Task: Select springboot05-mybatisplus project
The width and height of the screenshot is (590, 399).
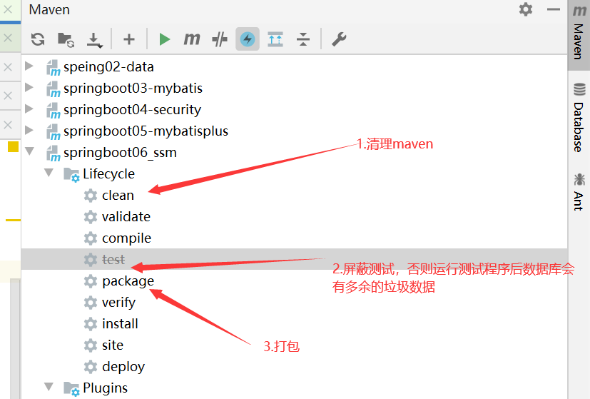Action: click(146, 131)
